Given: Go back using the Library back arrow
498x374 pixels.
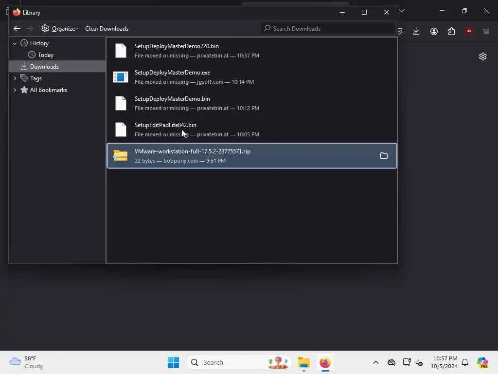Looking at the screenshot, I should [17, 29].
